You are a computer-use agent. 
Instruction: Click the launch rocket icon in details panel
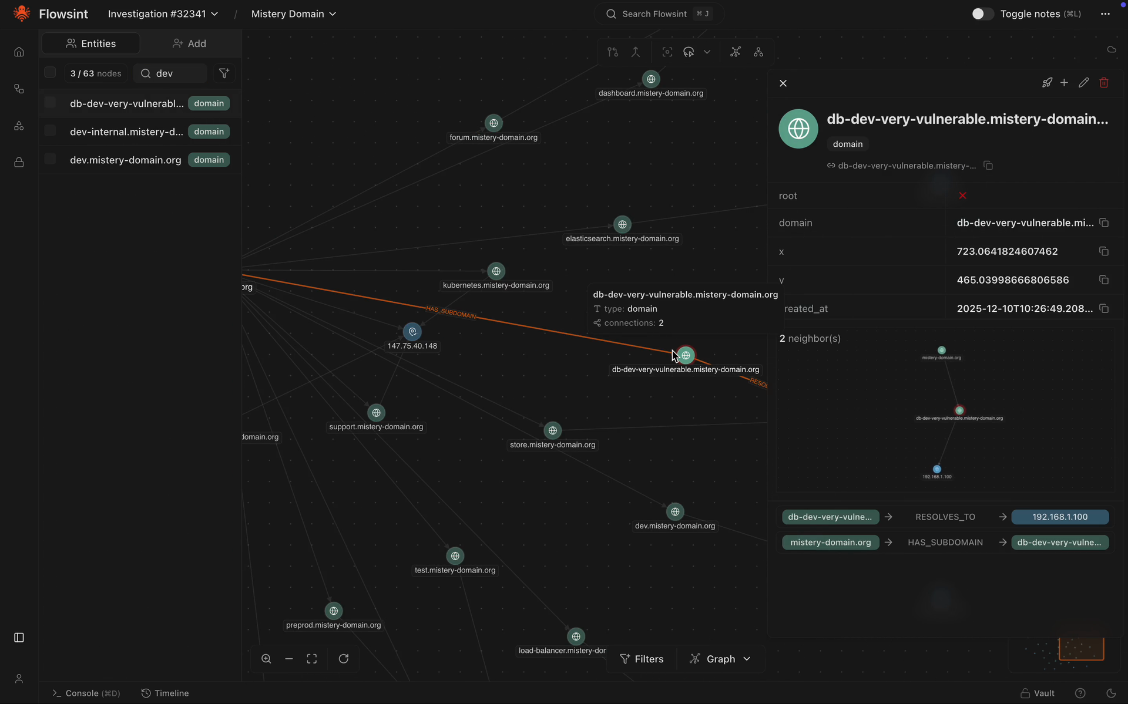point(1047,83)
